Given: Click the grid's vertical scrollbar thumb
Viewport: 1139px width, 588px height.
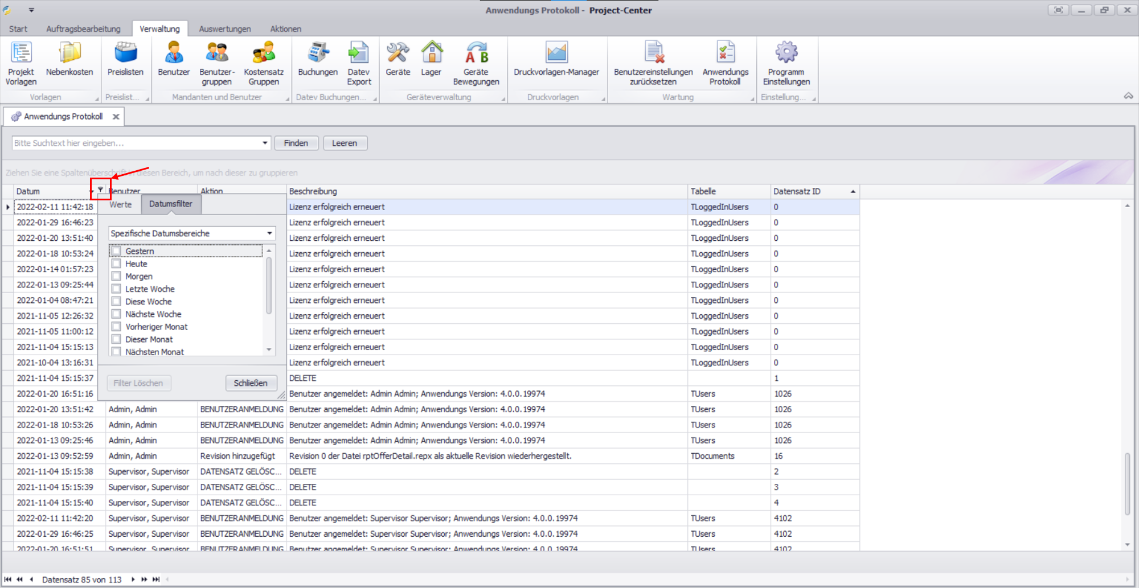Looking at the screenshot, I should (1127, 484).
